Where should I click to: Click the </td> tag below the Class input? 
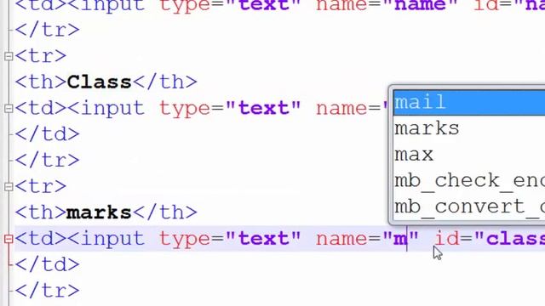[x=48, y=134]
